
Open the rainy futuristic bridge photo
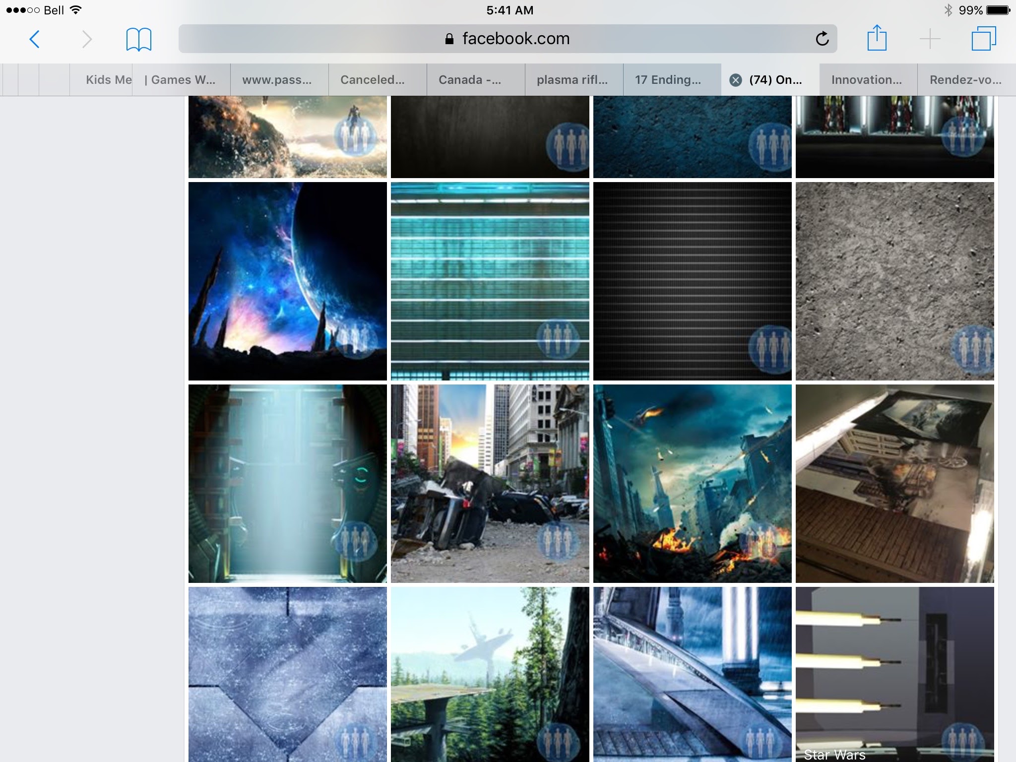coord(693,675)
